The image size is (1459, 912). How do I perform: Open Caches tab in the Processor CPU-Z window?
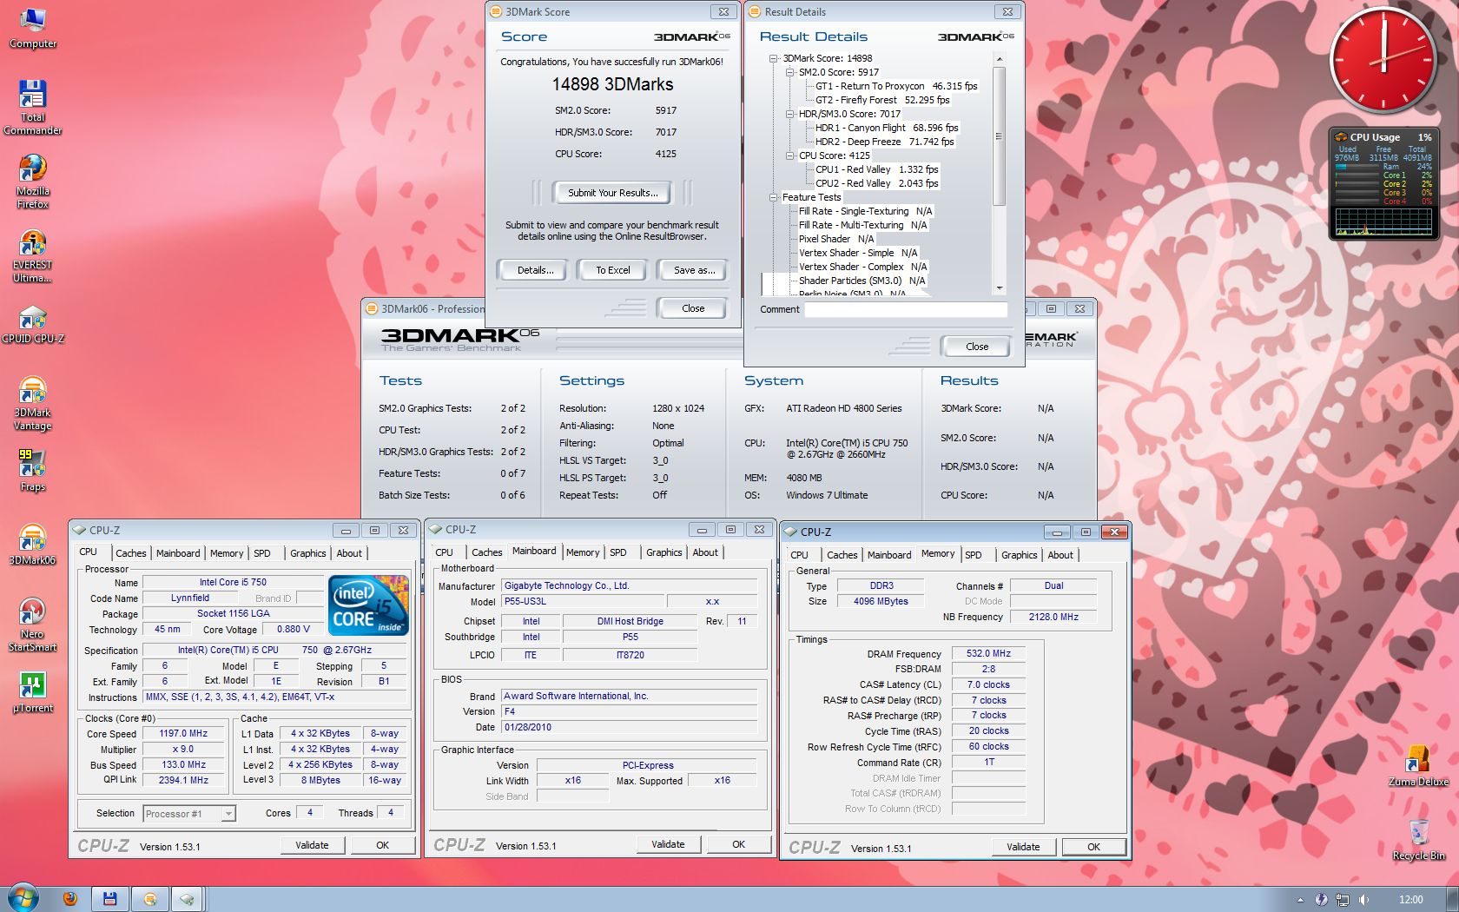click(x=131, y=553)
